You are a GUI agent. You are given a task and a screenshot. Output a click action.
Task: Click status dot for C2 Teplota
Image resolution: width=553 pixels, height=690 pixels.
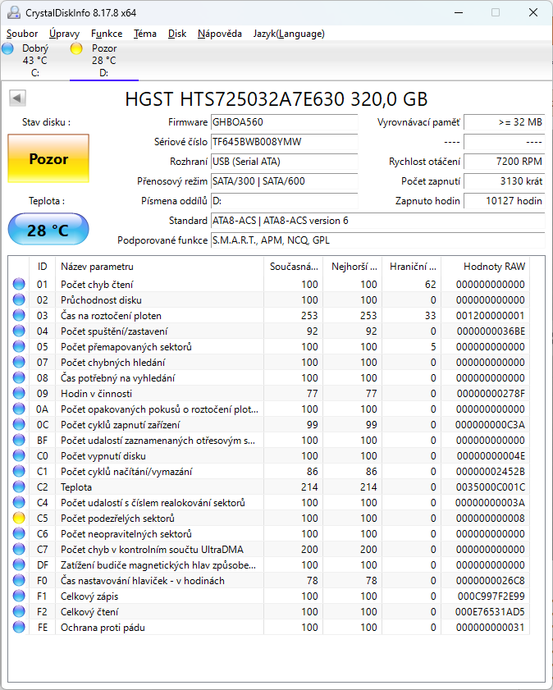19,487
